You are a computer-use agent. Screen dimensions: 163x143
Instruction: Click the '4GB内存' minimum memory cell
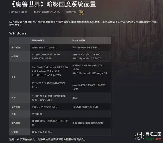pyautogui.click(x=49, y=98)
